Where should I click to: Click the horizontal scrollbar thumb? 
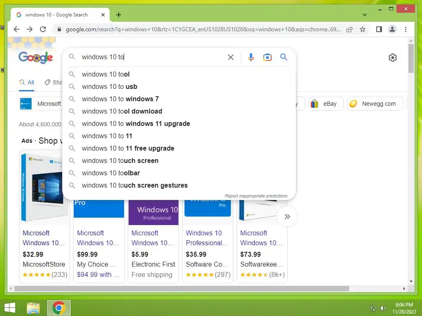[182, 289]
